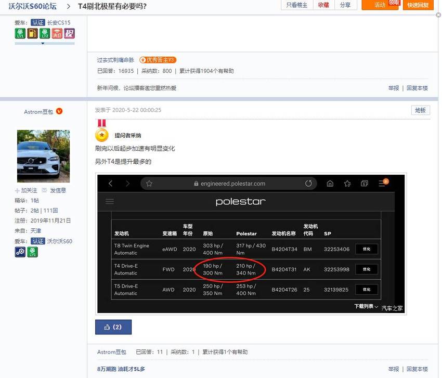Click the reload icon in the address bar

pos(308,184)
